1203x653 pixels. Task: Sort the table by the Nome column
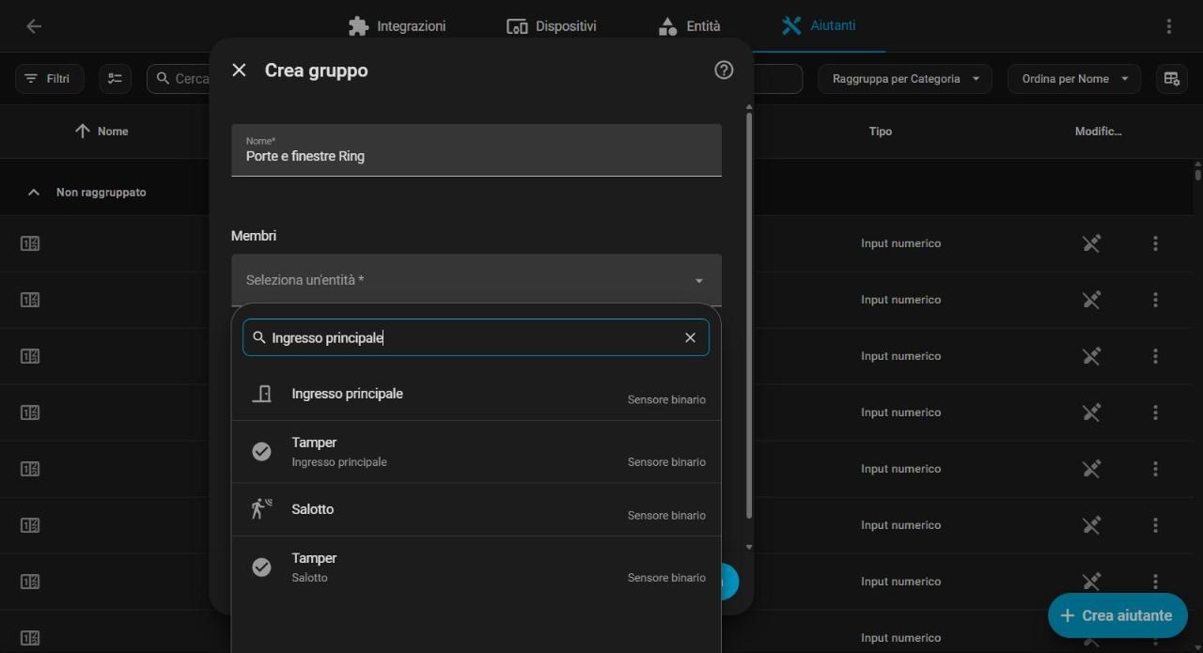click(102, 132)
